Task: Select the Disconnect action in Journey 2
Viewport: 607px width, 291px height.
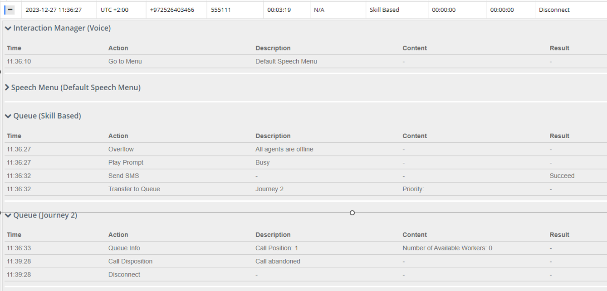Action: click(x=124, y=275)
